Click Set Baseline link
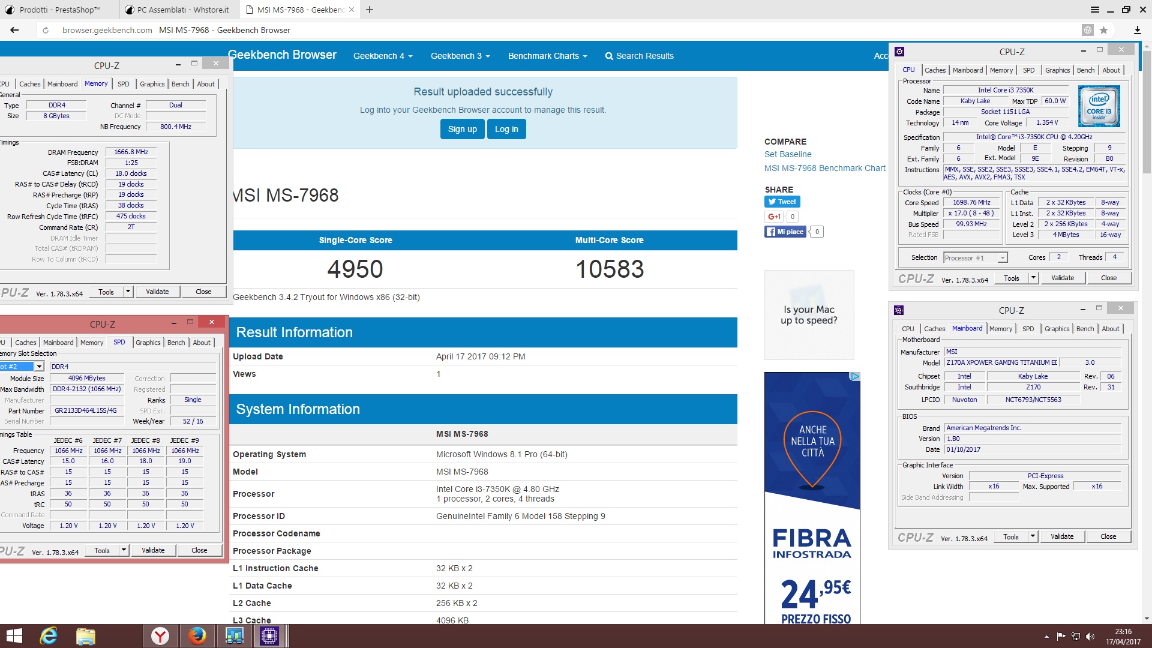 tap(788, 154)
